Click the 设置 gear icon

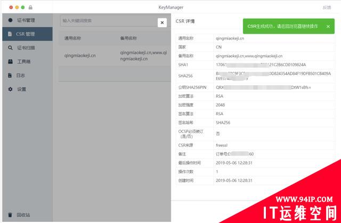(10, 89)
